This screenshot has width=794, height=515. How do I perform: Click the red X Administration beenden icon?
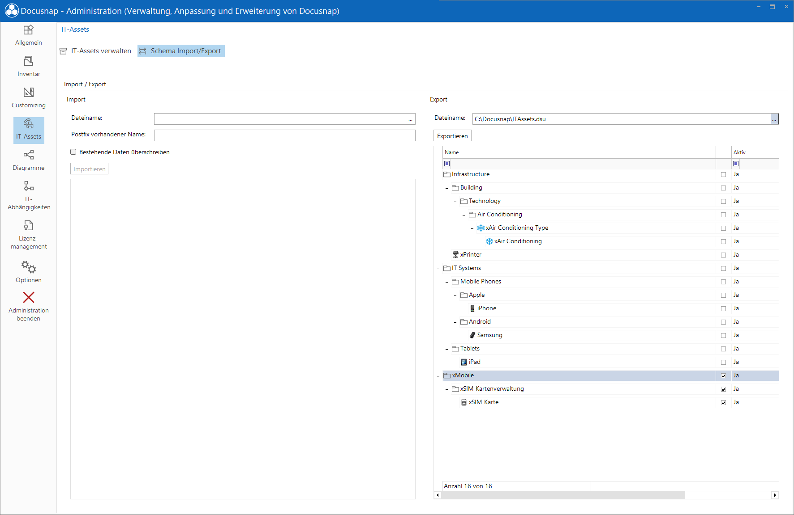click(29, 297)
